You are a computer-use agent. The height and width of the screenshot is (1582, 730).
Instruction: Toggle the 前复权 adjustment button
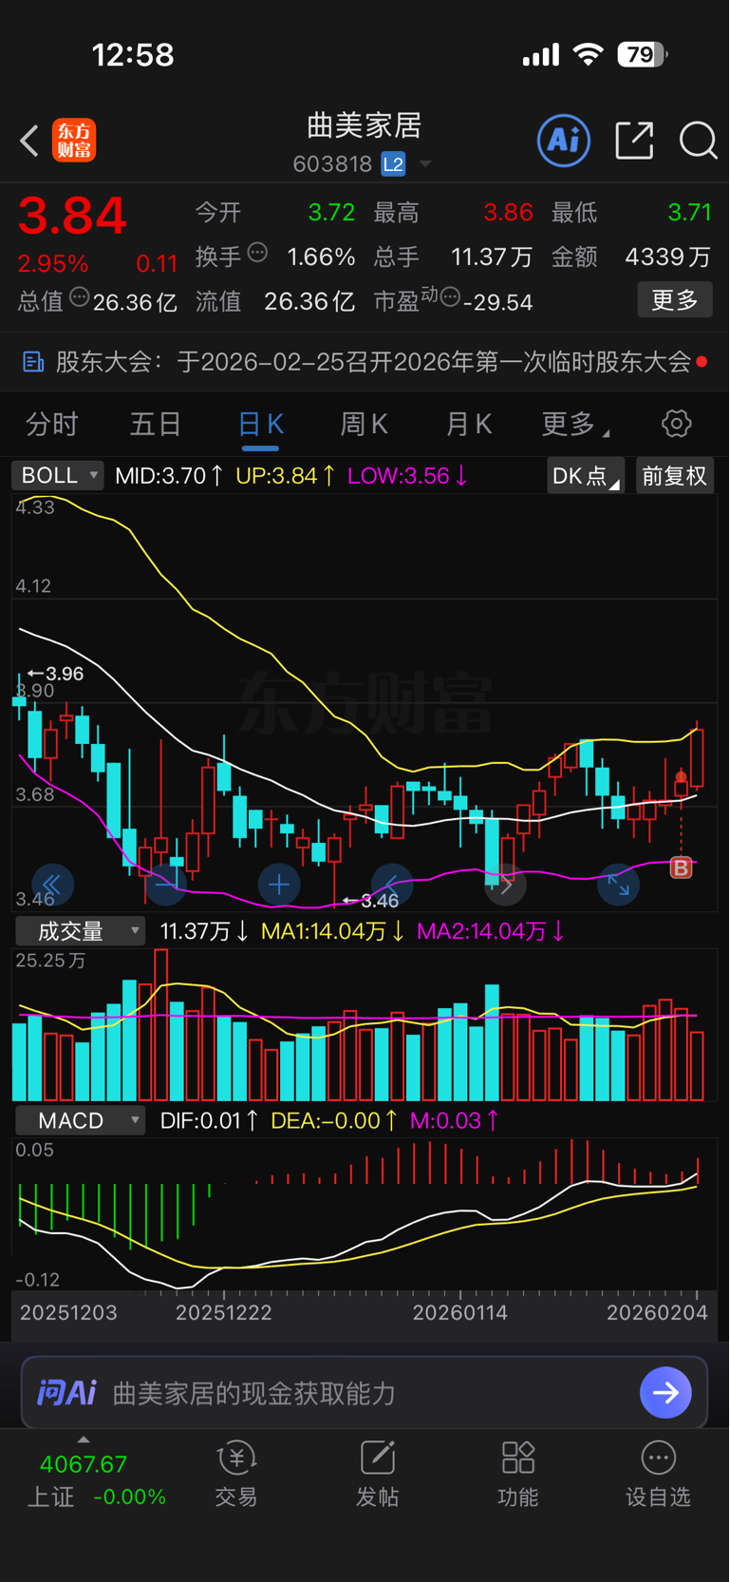674,475
